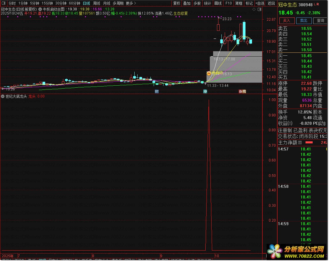Select the 买三 18.43 bid row
This screenshot has width=329, height=261.
tap(302, 66)
